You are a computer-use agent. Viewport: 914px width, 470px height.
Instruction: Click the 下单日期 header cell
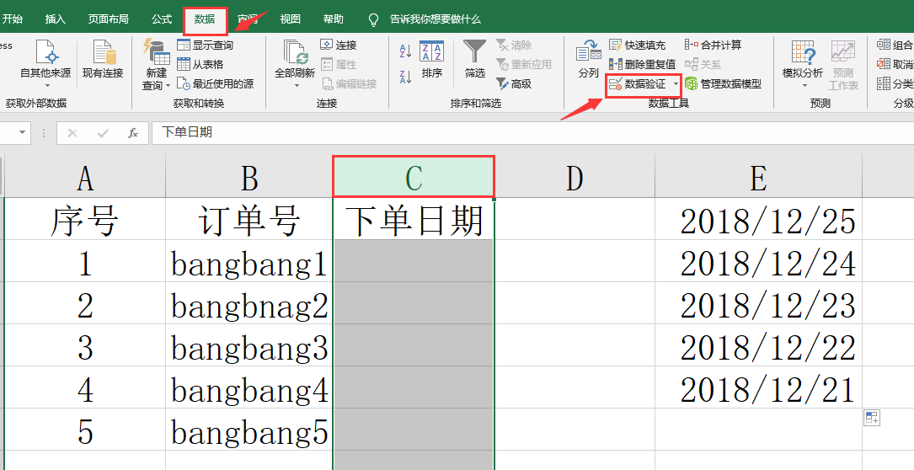click(x=414, y=221)
